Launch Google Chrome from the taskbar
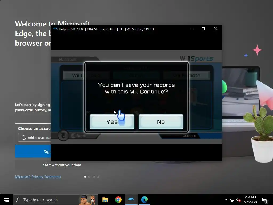Viewport: 273px width, 205px height. point(118,200)
